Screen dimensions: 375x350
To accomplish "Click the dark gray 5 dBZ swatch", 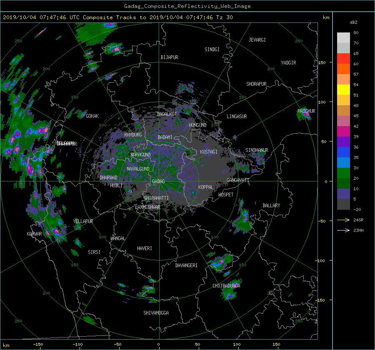I will pyautogui.click(x=343, y=204).
